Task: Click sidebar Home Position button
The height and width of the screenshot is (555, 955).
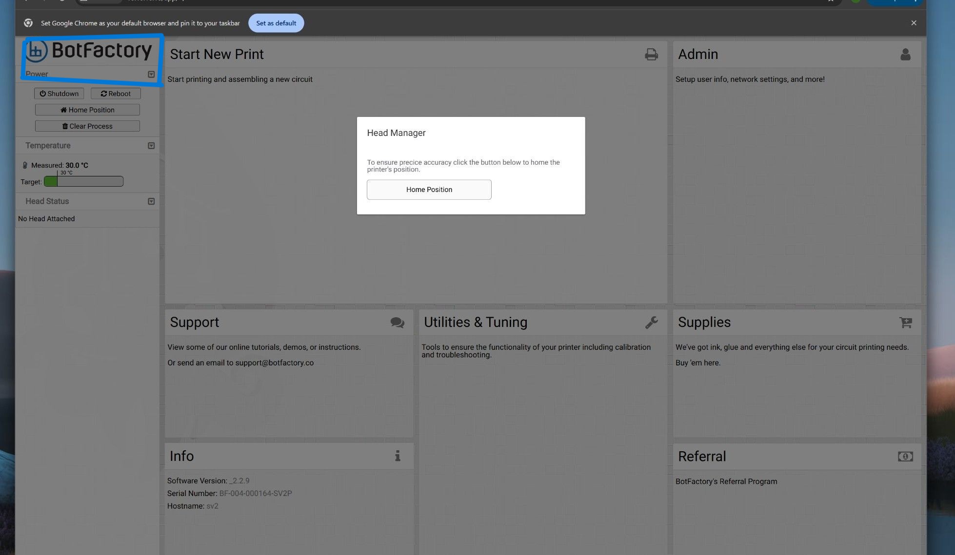Action: (x=87, y=110)
